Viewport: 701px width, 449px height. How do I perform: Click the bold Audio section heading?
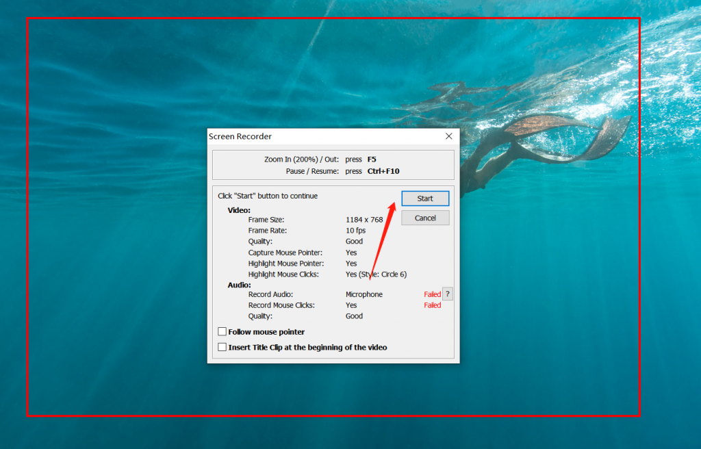[x=239, y=285]
